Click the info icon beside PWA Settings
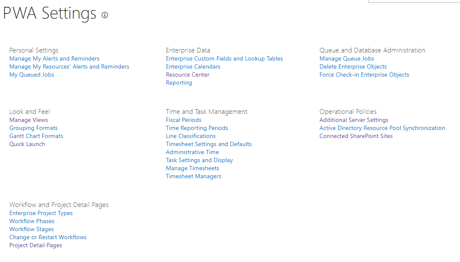 105,15
